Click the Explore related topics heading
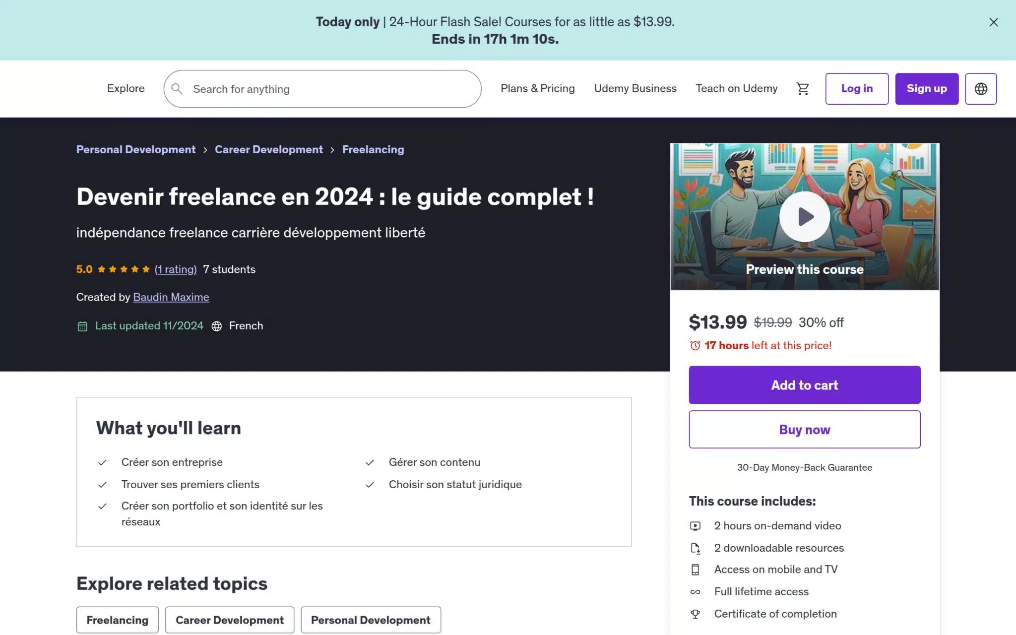 pyautogui.click(x=172, y=584)
